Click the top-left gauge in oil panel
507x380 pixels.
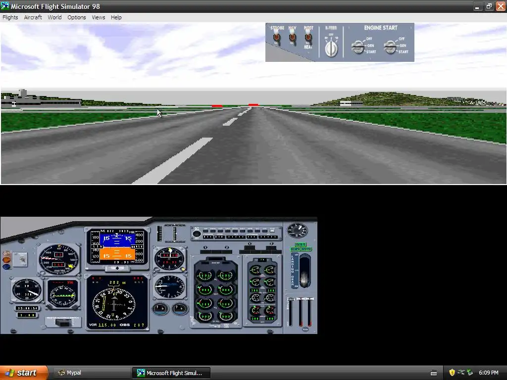255,270
